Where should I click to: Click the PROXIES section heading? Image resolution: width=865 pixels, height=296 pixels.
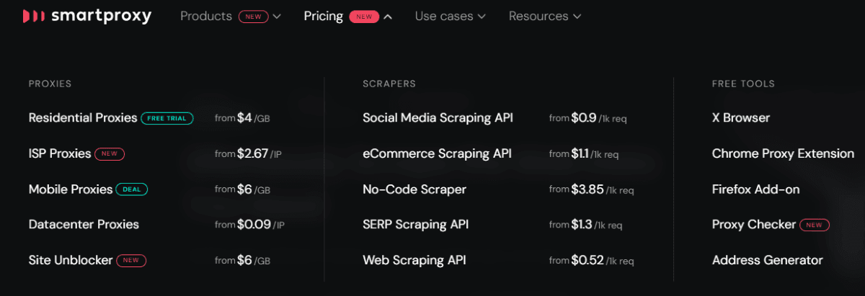(50, 84)
